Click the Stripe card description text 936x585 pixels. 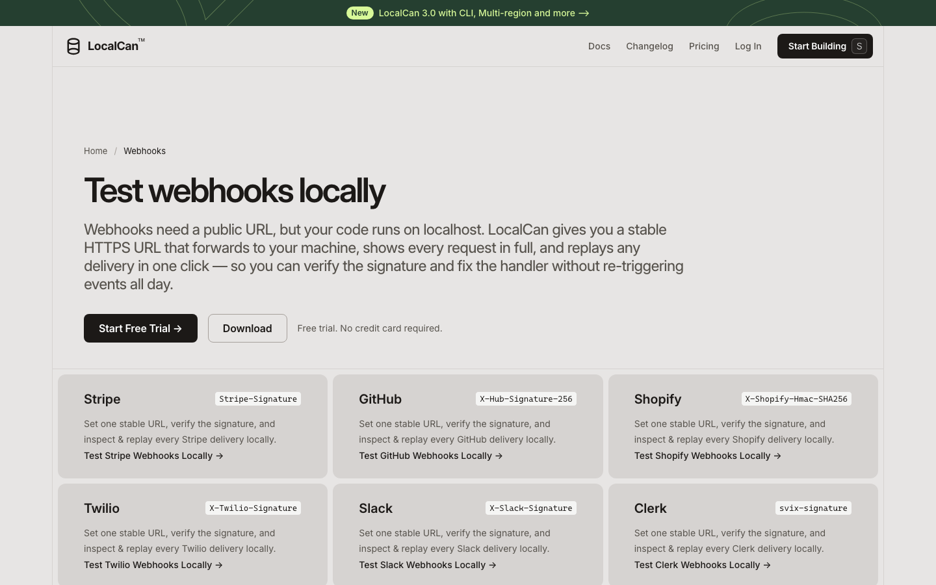(180, 432)
